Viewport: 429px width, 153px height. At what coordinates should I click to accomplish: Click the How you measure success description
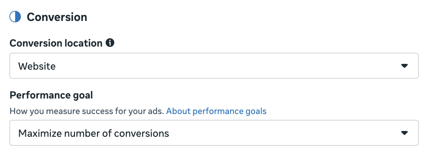(87, 111)
